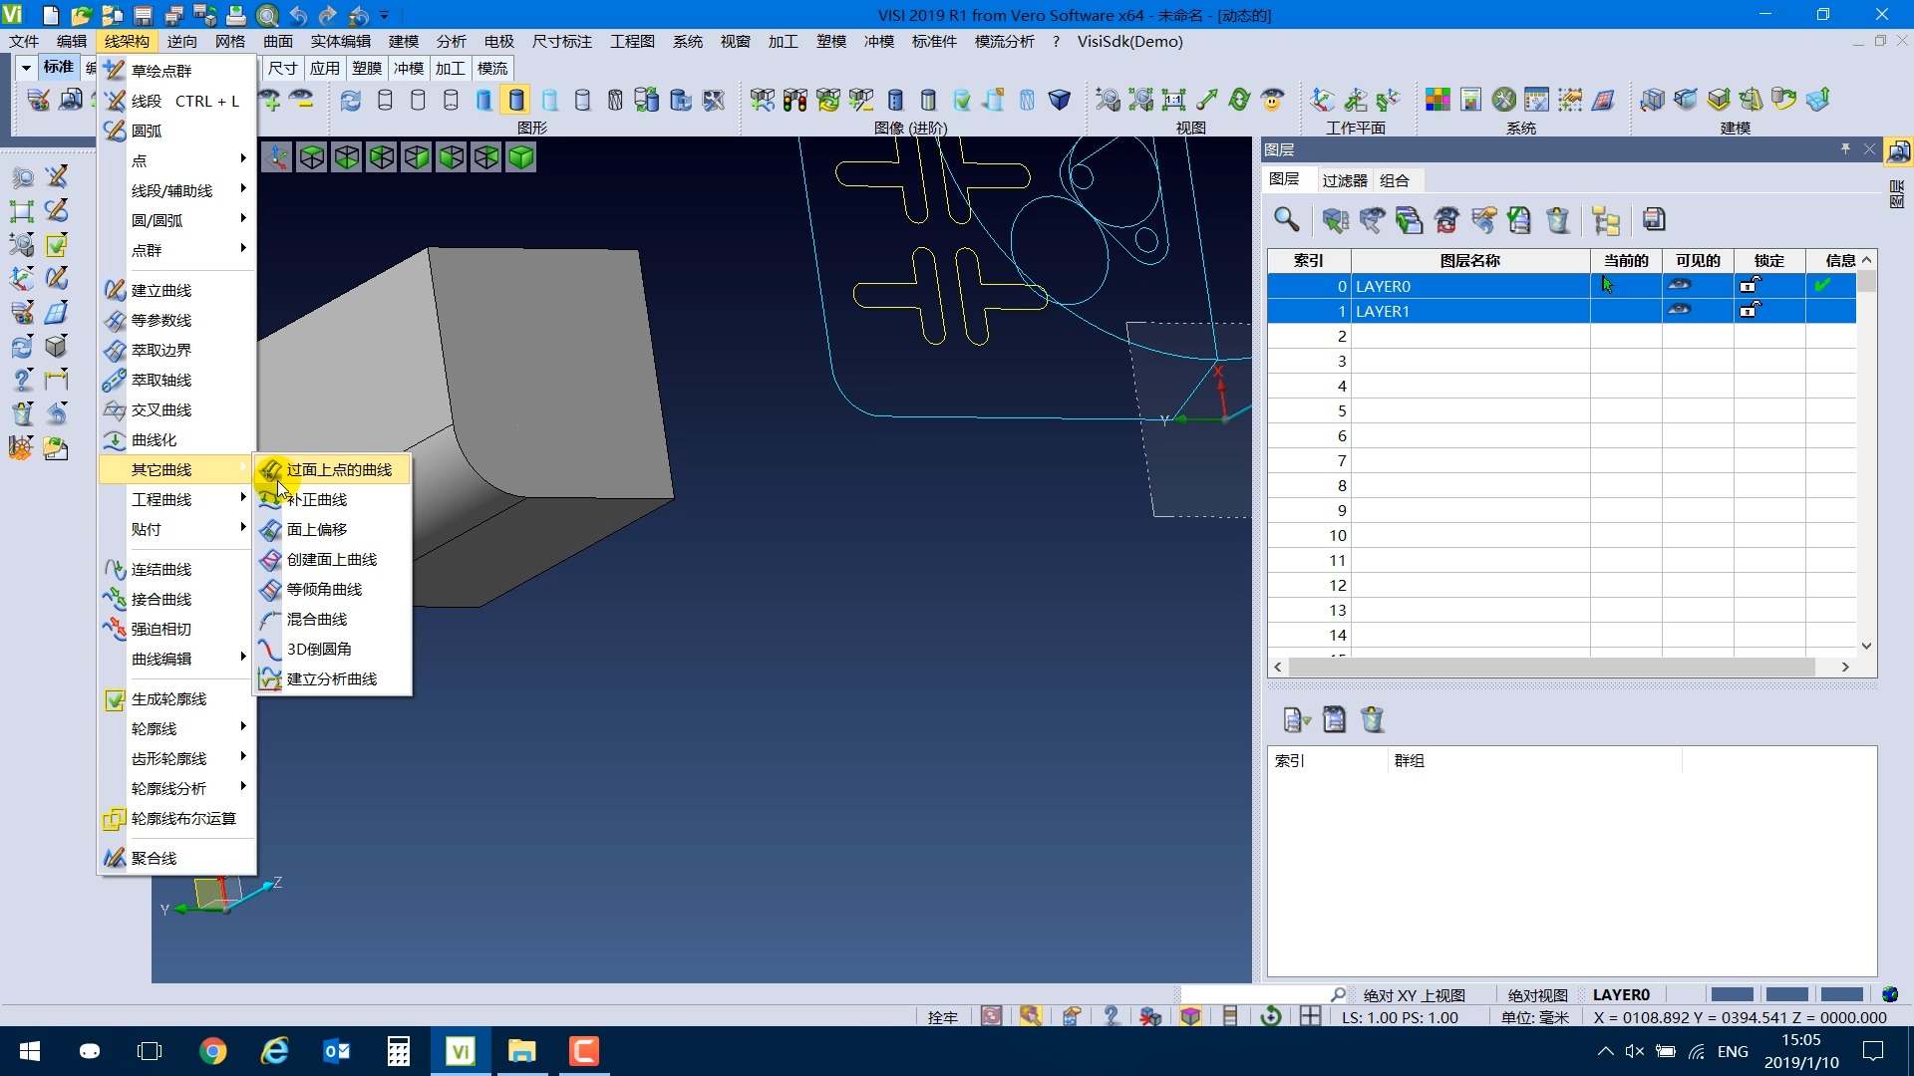Click the Windows calculator taskbar icon
This screenshot has height=1076, width=1914.
(x=398, y=1051)
